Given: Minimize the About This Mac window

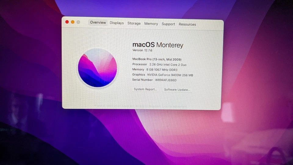Looking at the screenshot, I should [x=73, y=22].
